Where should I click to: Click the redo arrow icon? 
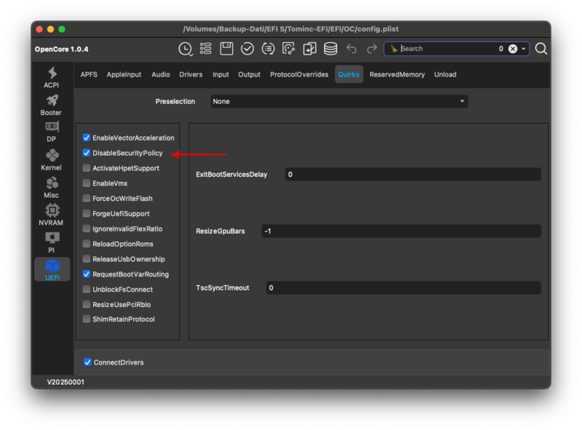372,49
